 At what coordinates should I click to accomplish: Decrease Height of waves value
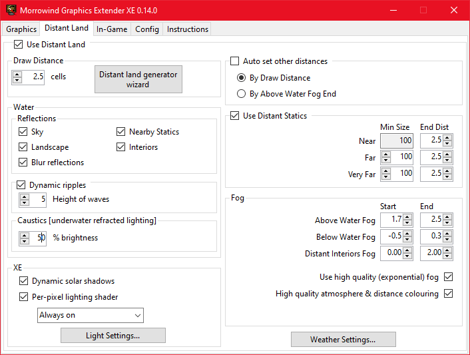(24, 202)
